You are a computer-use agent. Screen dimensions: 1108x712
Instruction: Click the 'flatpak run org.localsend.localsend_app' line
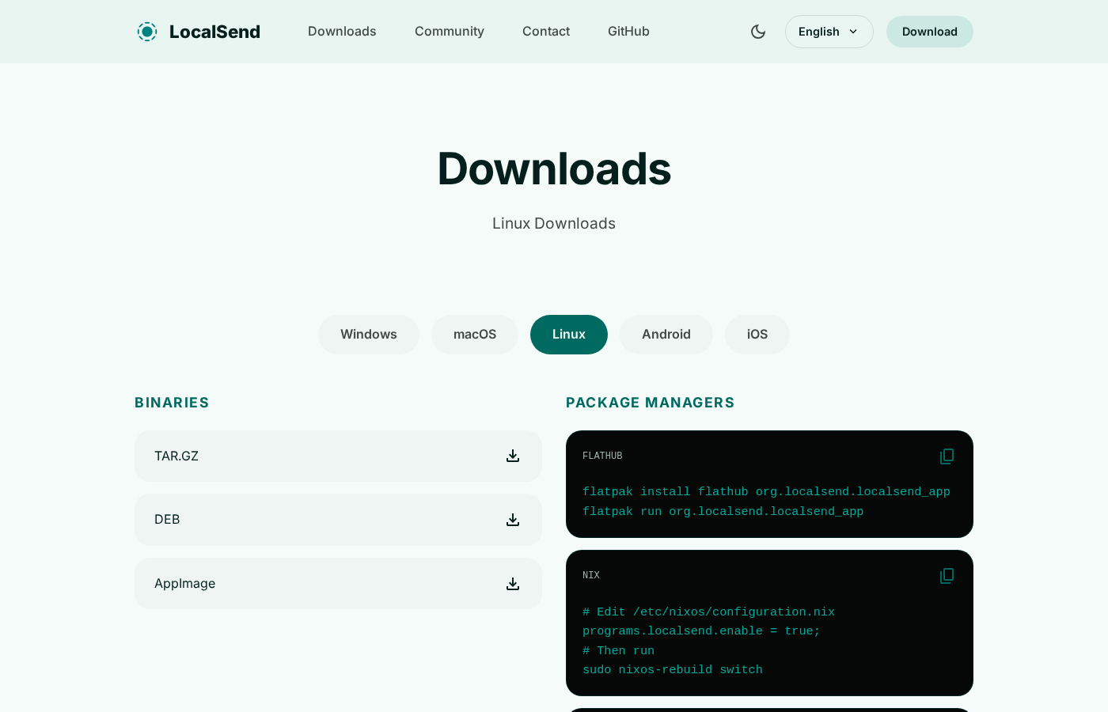click(723, 512)
